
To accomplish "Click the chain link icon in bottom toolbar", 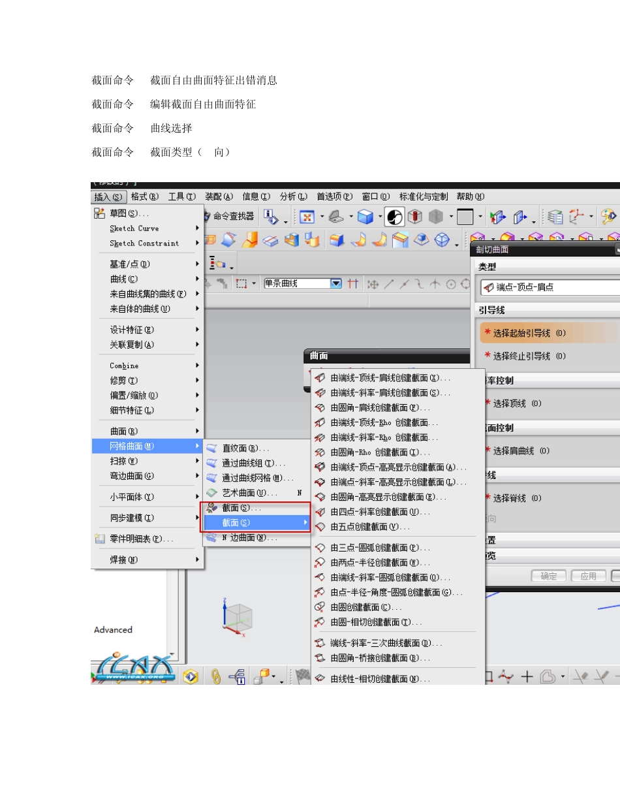I will point(216,676).
